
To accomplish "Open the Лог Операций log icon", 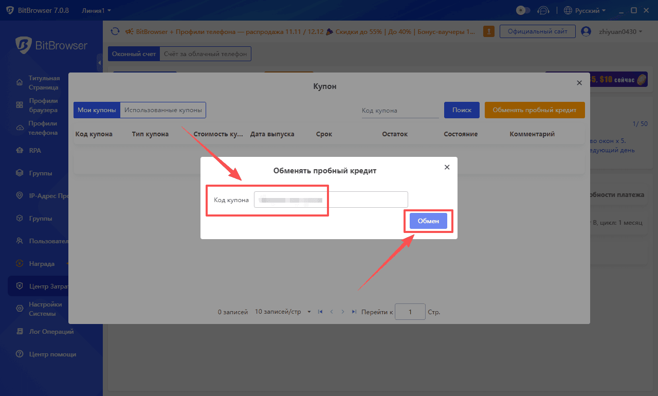I will (x=21, y=331).
